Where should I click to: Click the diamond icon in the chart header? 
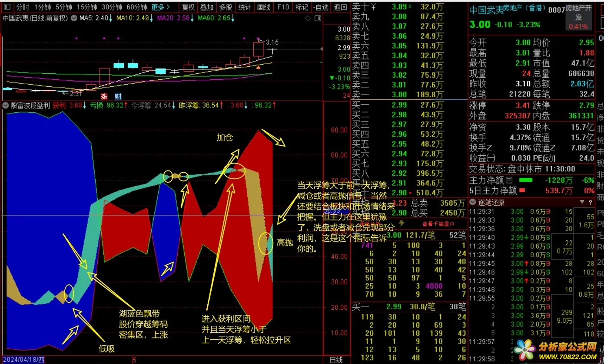[x=308, y=18]
